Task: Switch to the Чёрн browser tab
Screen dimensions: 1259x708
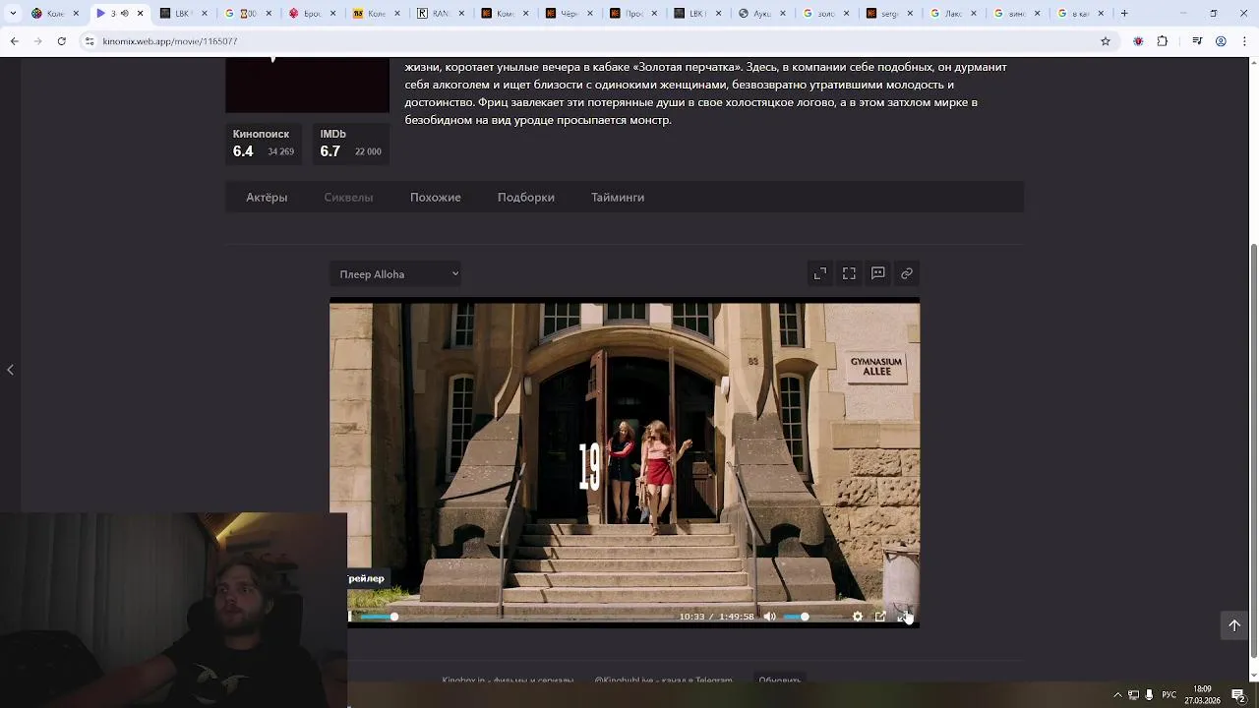Action: (569, 14)
